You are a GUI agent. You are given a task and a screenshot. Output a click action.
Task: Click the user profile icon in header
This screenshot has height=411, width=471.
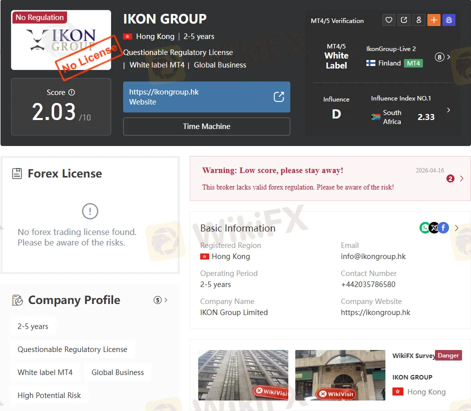point(419,20)
